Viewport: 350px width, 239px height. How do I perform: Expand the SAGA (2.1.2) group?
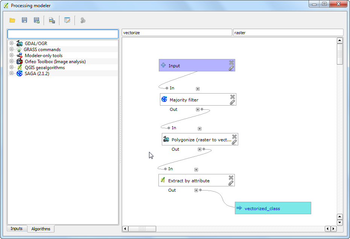click(11, 73)
